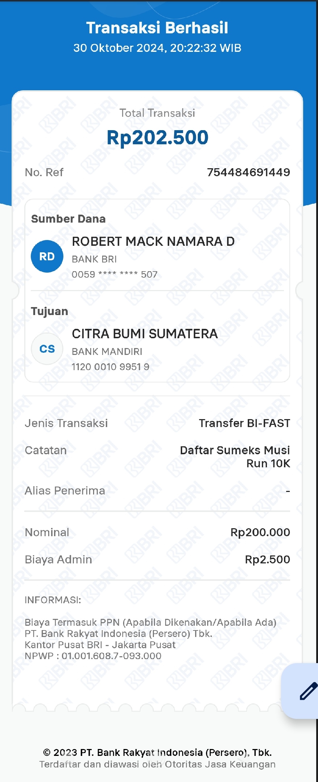Image resolution: width=318 pixels, height=782 pixels.
Task: Tap the recipient name CITRA BUMI SUMATERA
Action: click(x=145, y=334)
